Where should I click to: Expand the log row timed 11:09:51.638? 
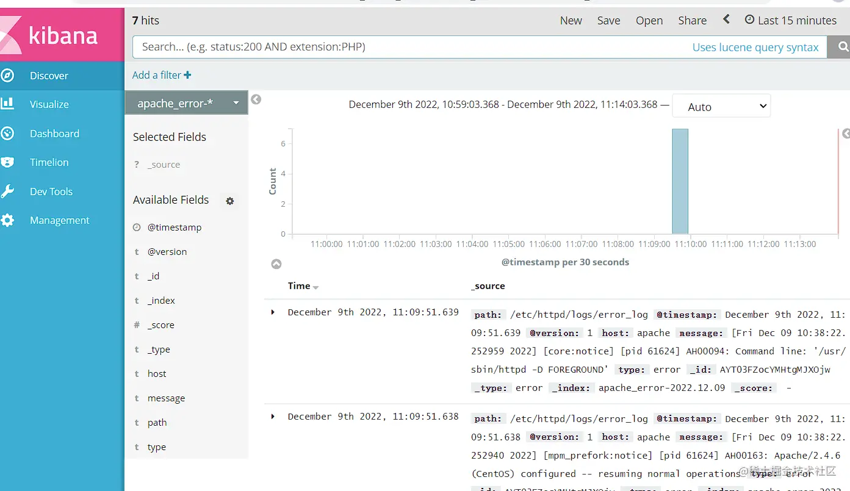pos(273,417)
